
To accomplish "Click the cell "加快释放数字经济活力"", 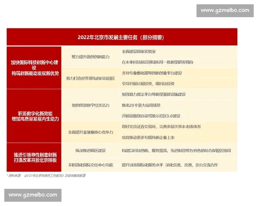I will tap(90, 105).
